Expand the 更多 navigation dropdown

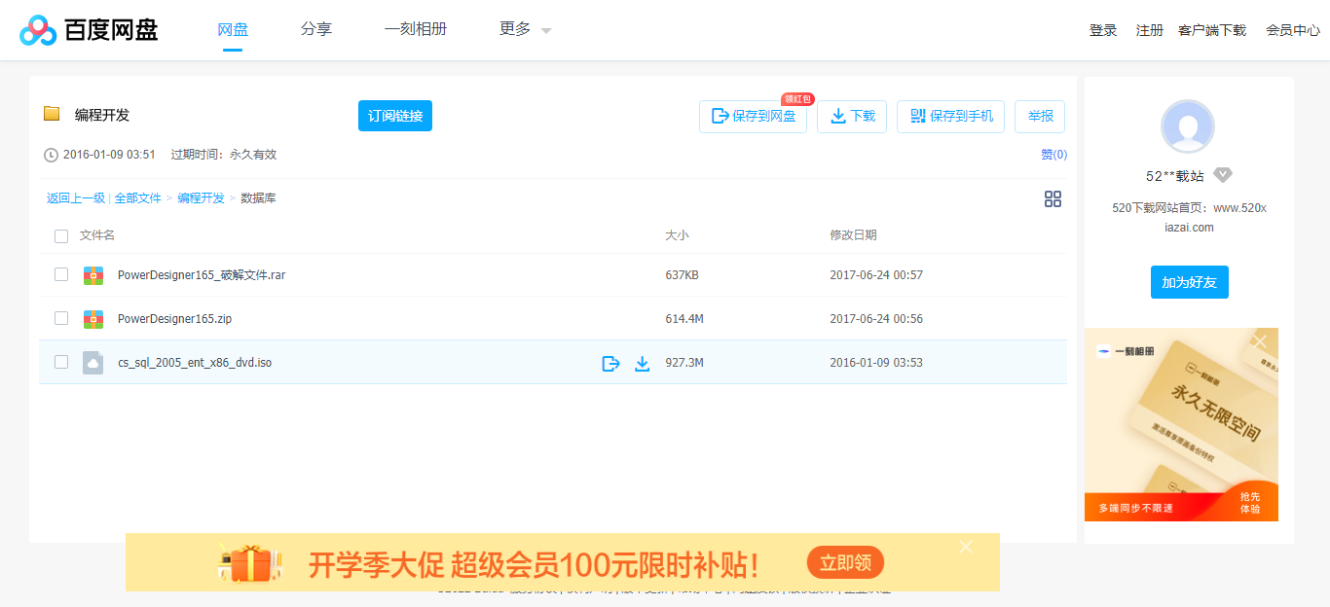[522, 29]
